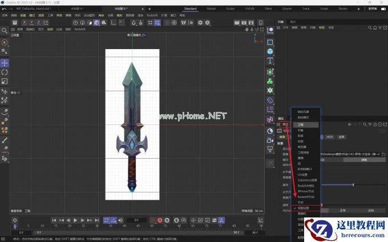Add a Camera object
388x242 pixels.
point(270,140)
